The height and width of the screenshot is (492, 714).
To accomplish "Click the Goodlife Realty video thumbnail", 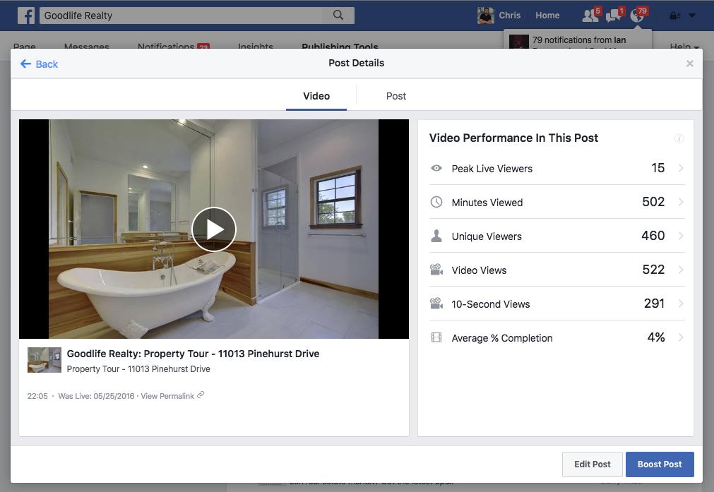I will [x=44, y=360].
